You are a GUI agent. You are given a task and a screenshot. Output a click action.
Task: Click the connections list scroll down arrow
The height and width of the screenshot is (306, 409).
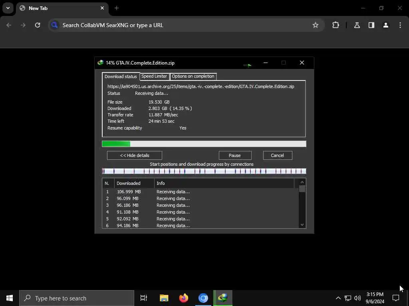click(302, 225)
